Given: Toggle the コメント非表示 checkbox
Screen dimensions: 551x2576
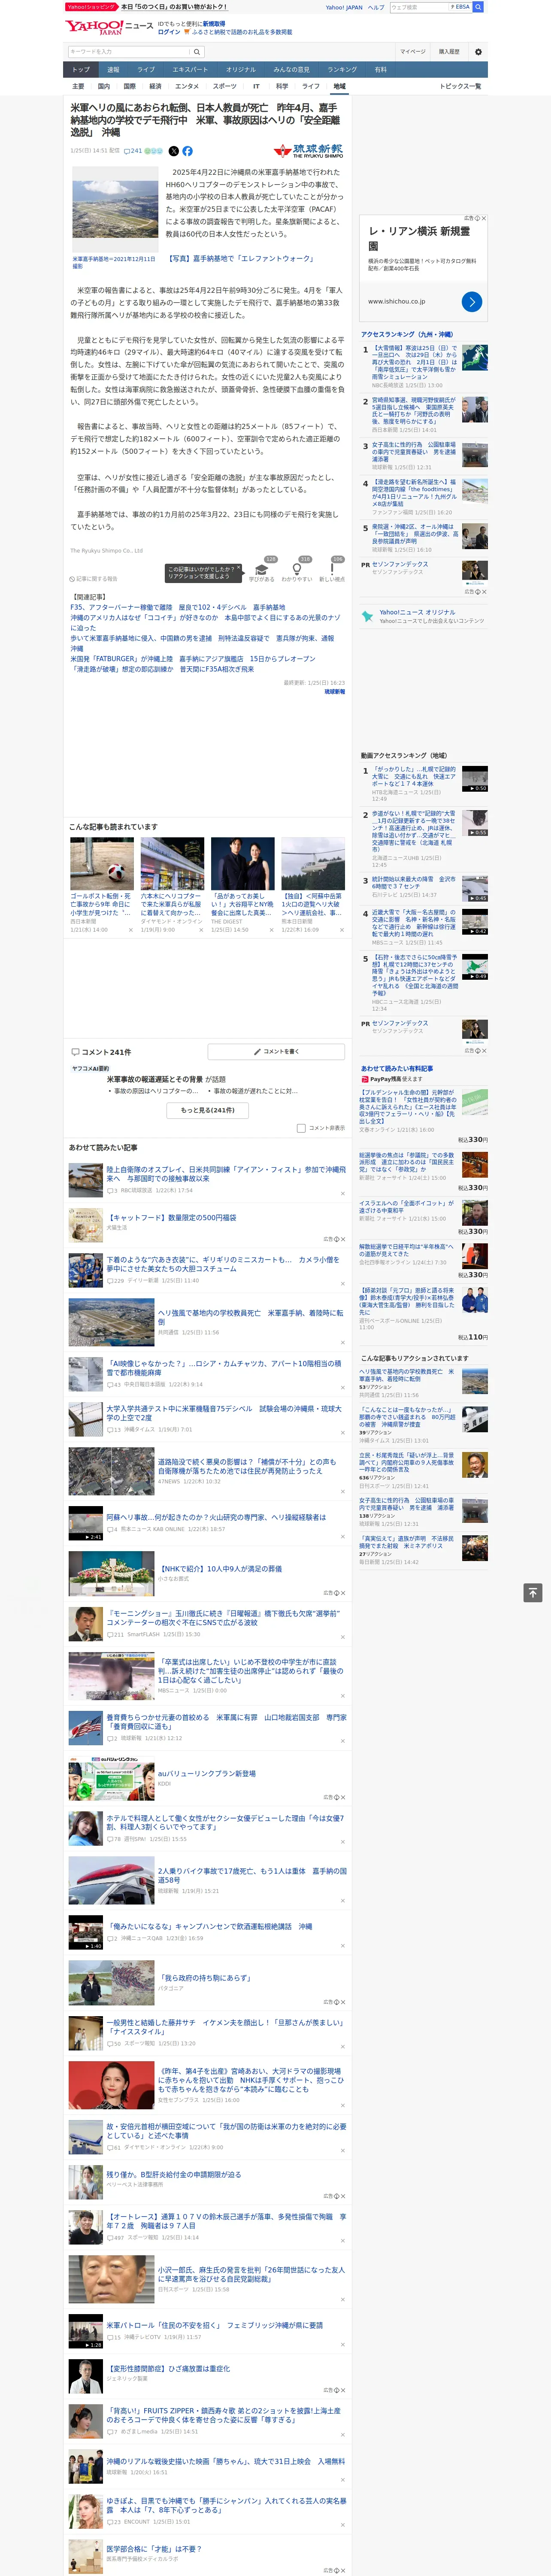Looking at the screenshot, I should [301, 1128].
